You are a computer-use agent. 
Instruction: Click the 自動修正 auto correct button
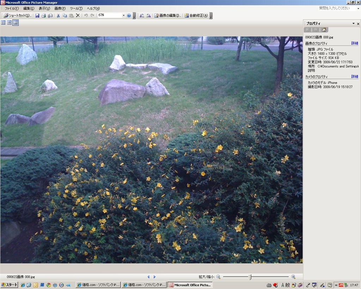click(x=196, y=16)
